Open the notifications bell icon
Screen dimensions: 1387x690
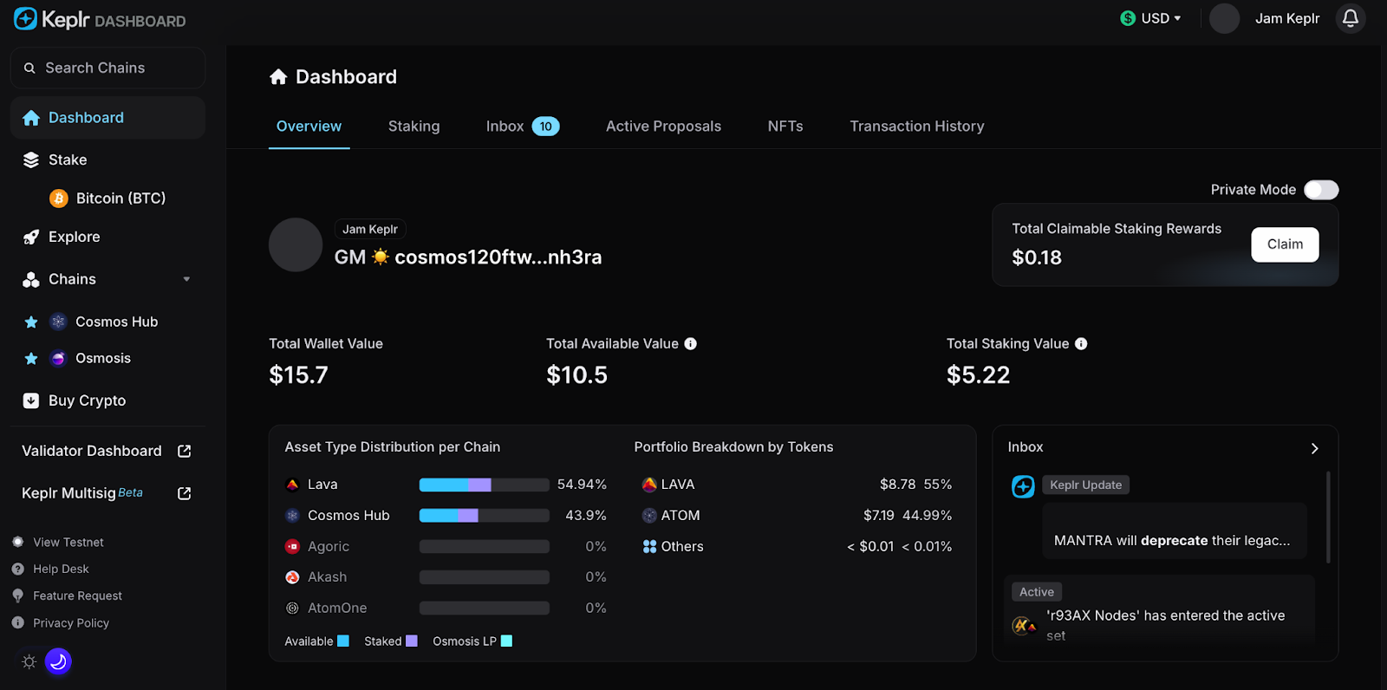pos(1350,18)
